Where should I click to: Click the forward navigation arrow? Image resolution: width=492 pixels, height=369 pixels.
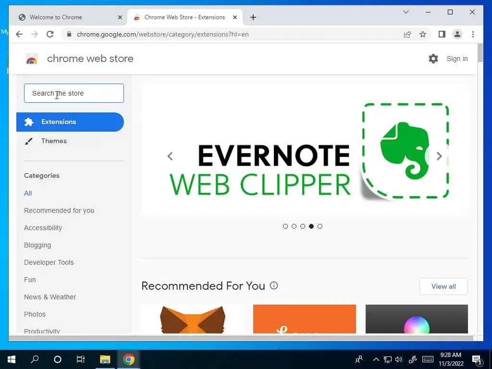(x=35, y=34)
